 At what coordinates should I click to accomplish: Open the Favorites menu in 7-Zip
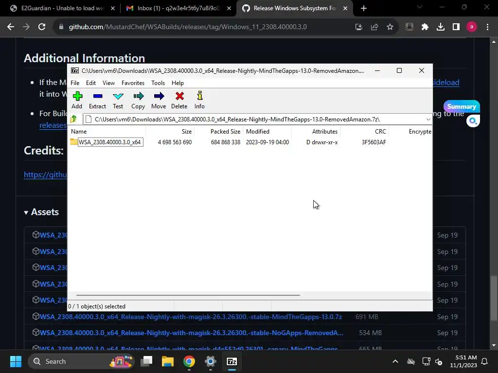[133, 83]
